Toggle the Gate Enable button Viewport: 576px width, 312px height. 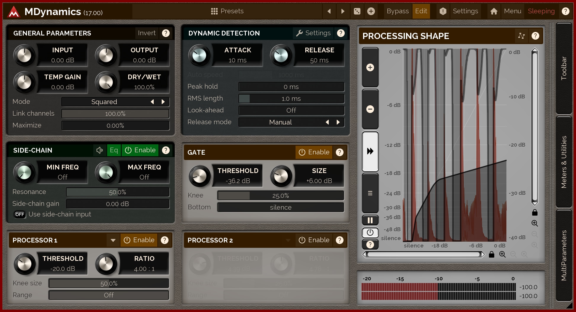tap(314, 152)
